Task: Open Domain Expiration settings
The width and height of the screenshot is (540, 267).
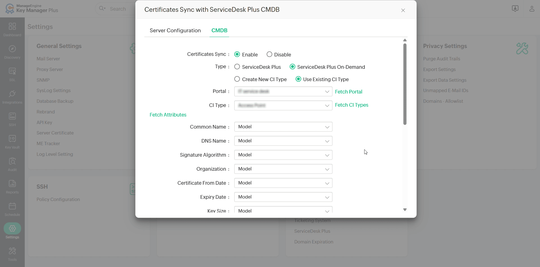Action: coord(314,242)
